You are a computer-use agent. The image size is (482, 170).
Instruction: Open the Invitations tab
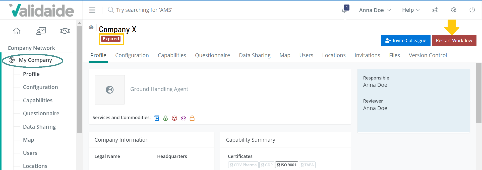click(x=367, y=55)
